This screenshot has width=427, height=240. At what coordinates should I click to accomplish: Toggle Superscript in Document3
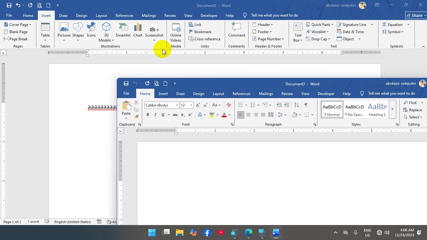pos(190,115)
